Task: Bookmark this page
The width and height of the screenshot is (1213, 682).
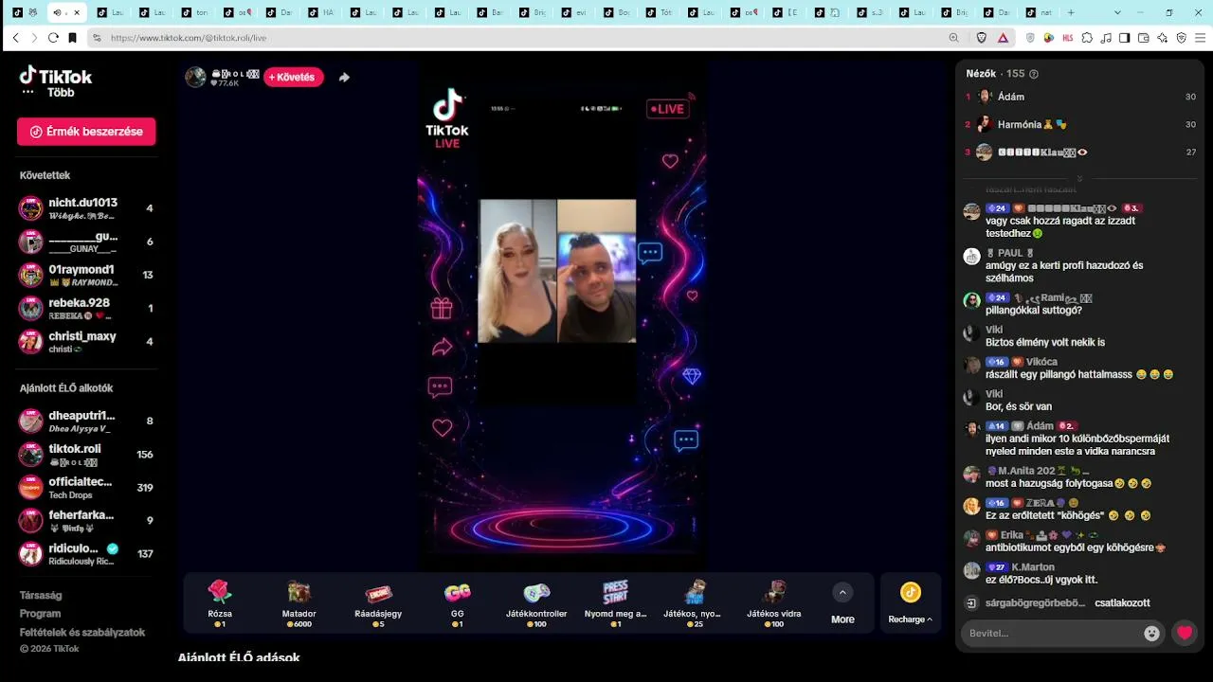Action: click(72, 38)
